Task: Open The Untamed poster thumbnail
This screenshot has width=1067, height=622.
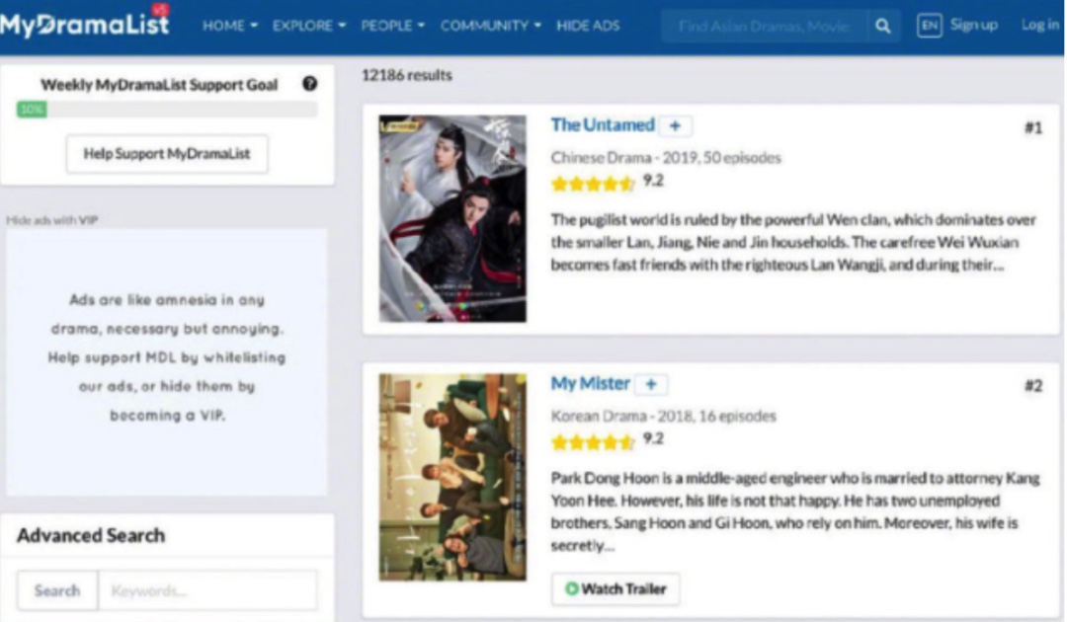Action: point(452,218)
